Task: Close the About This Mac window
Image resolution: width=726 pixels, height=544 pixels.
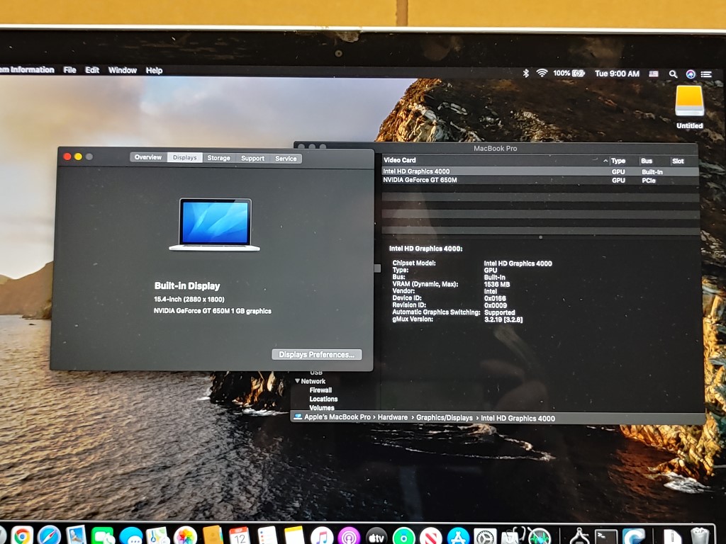Action: 67,157
